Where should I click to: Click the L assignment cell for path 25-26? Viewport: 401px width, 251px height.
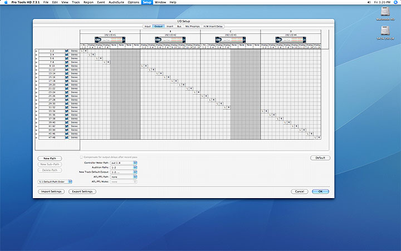202,96
